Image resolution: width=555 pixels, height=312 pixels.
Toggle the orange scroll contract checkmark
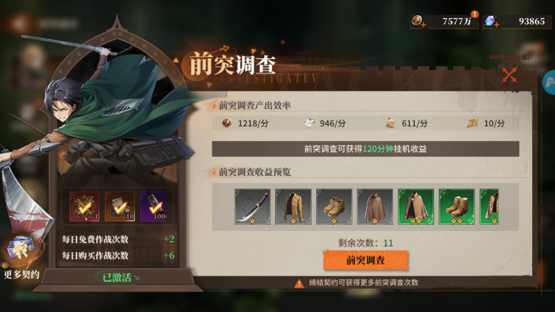(x=120, y=206)
